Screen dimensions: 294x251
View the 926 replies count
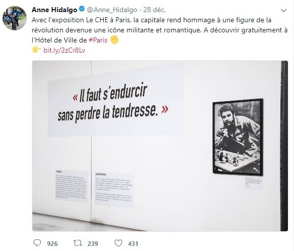click(x=52, y=243)
